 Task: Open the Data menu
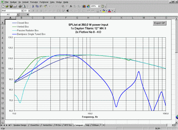coord(52,2)
